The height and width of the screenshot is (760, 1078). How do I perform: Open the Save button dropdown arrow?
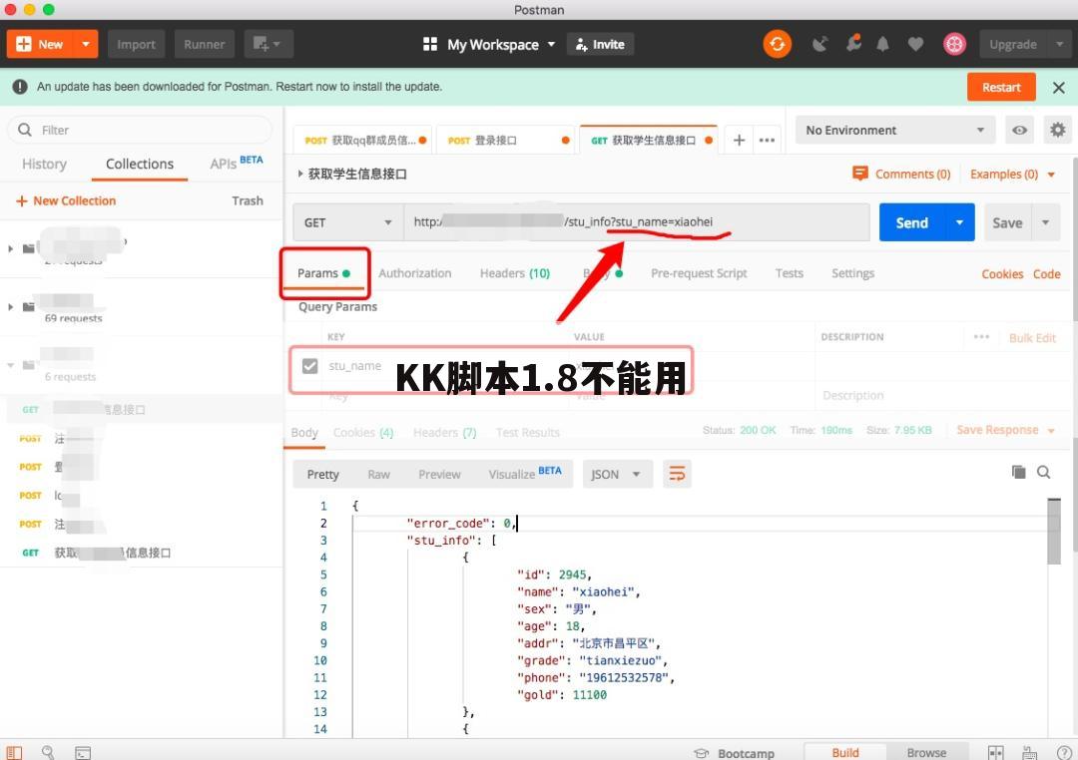point(1045,222)
